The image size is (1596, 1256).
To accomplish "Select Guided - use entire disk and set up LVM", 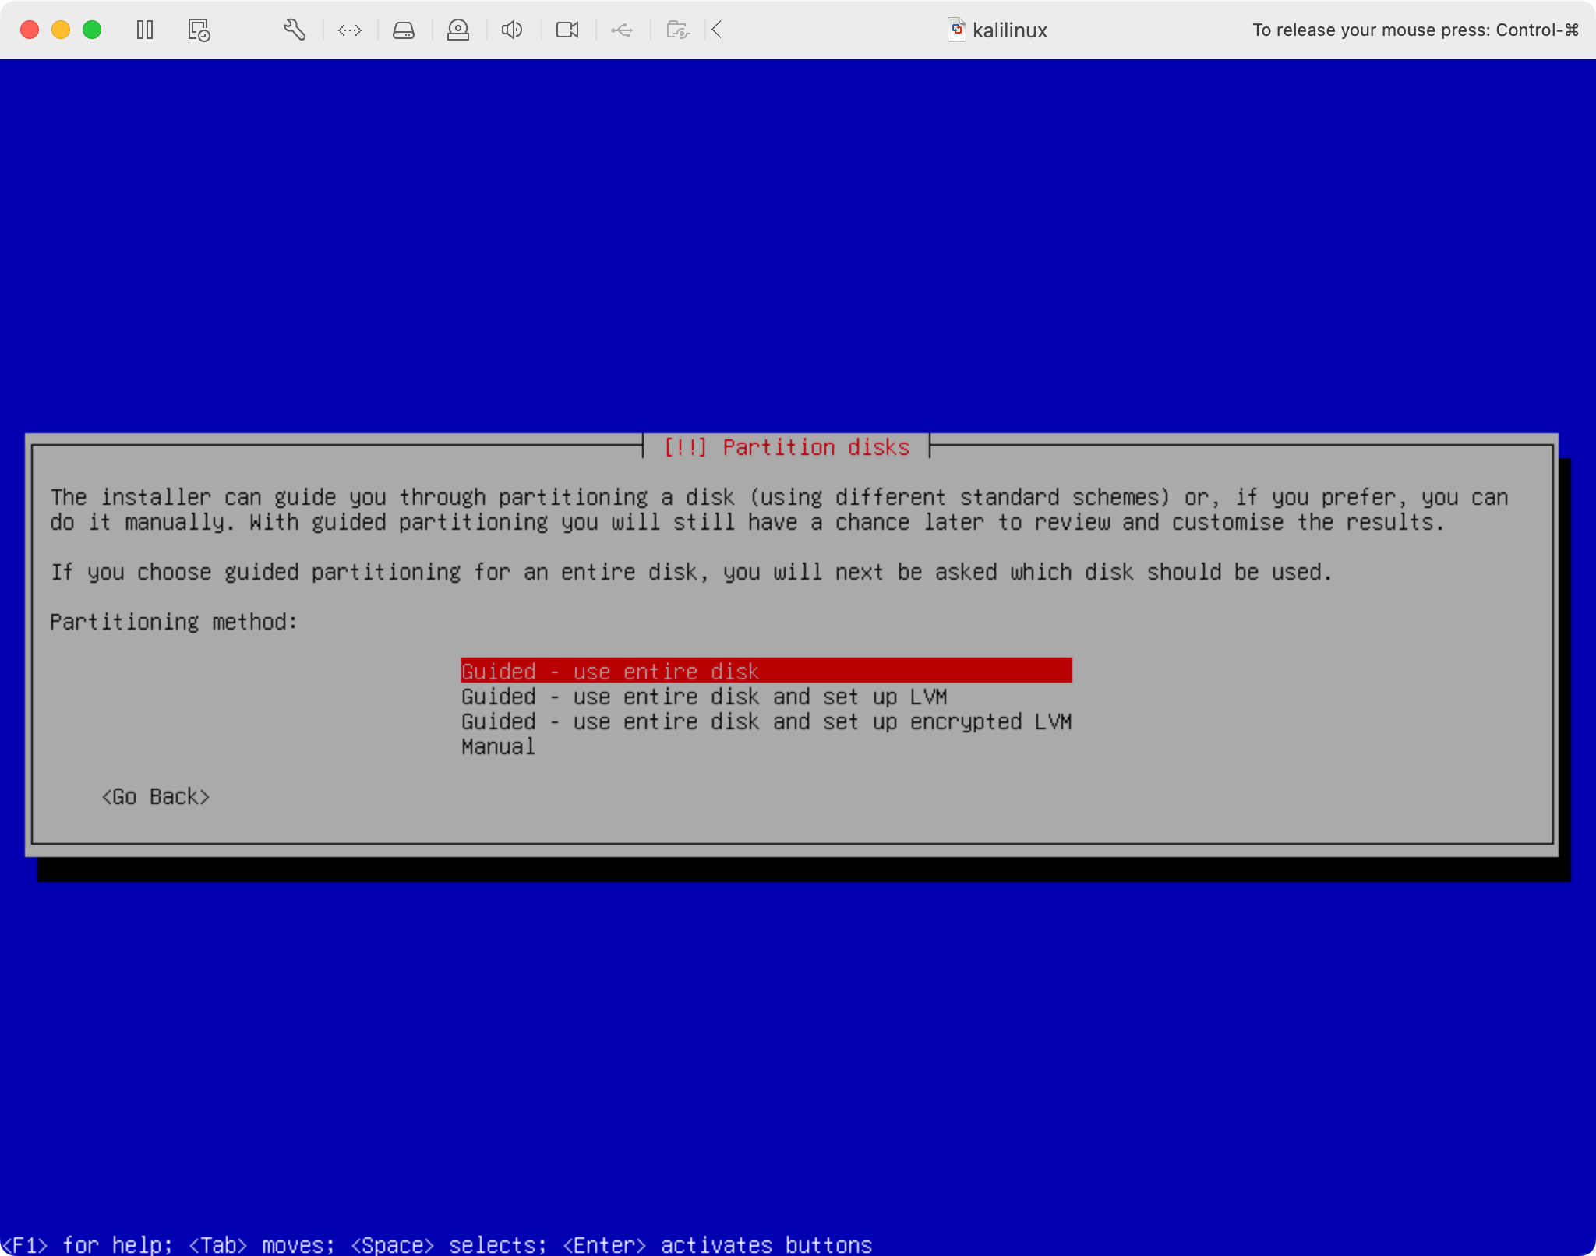I will pos(704,697).
